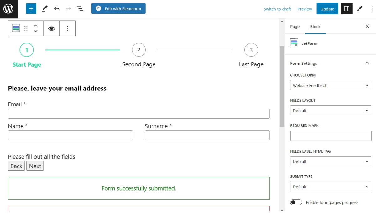
Task: Enable form pages progress
Action: [296, 202]
